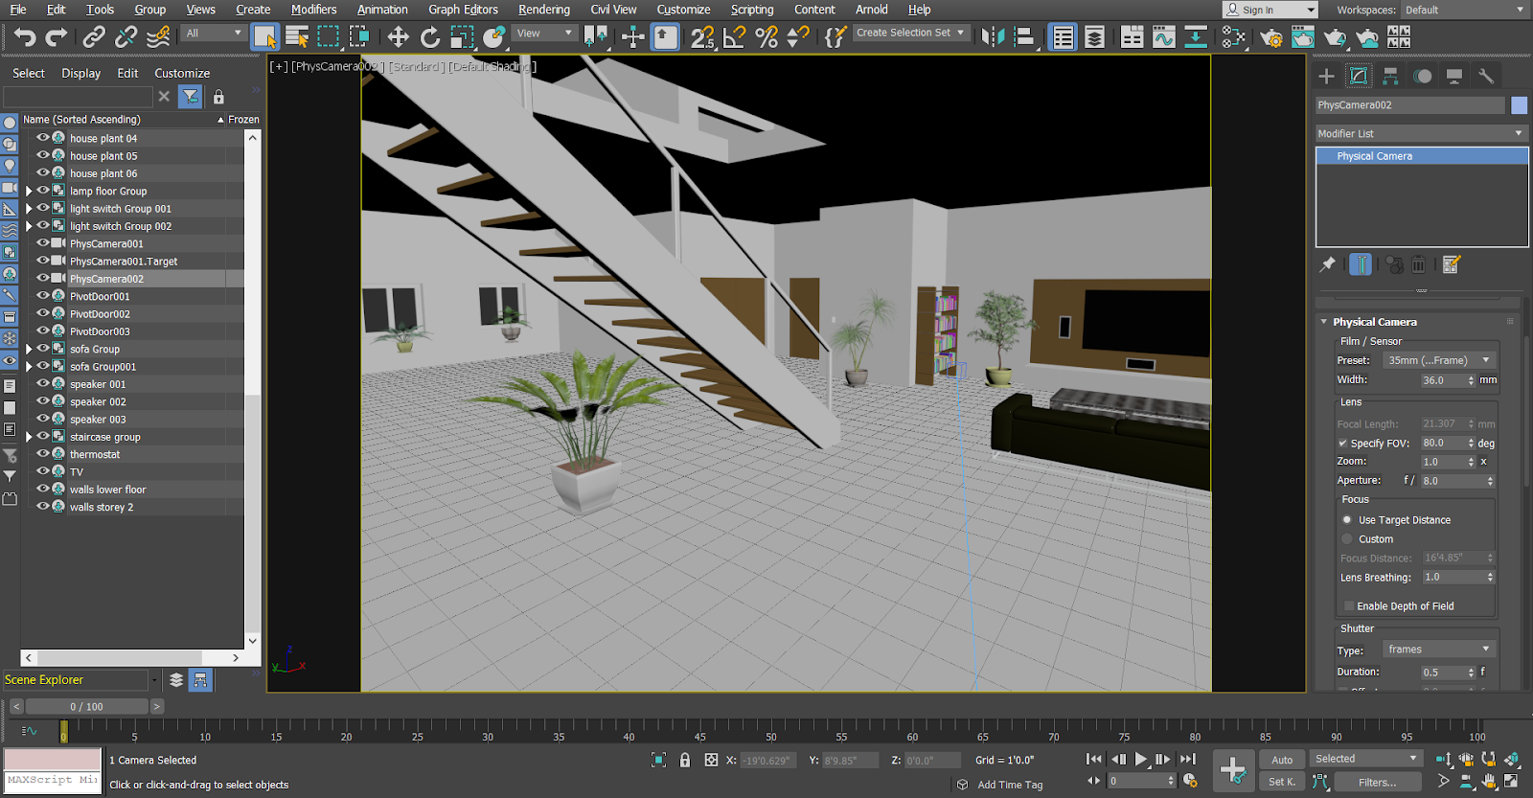1533x798 pixels.
Task: Open the Scripting menu
Action: pos(752,10)
